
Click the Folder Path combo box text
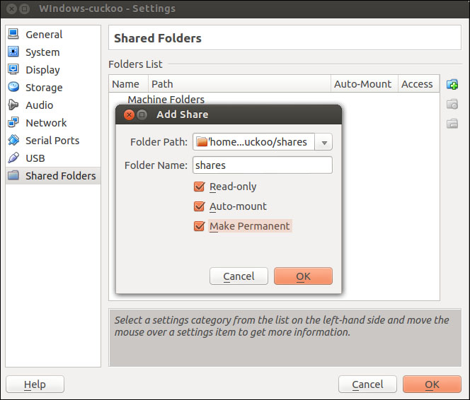point(258,142)
